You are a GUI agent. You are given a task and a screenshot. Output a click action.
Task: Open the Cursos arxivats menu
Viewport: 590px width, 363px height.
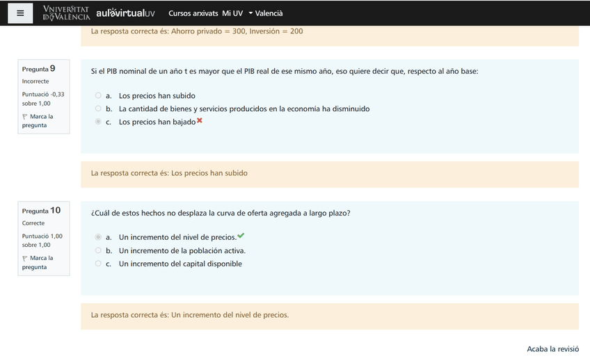(193, 13)
